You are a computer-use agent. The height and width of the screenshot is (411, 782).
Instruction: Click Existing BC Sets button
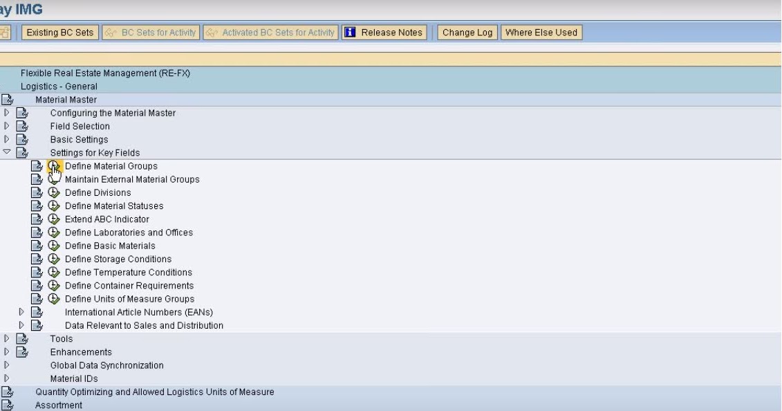click(59, 32)
